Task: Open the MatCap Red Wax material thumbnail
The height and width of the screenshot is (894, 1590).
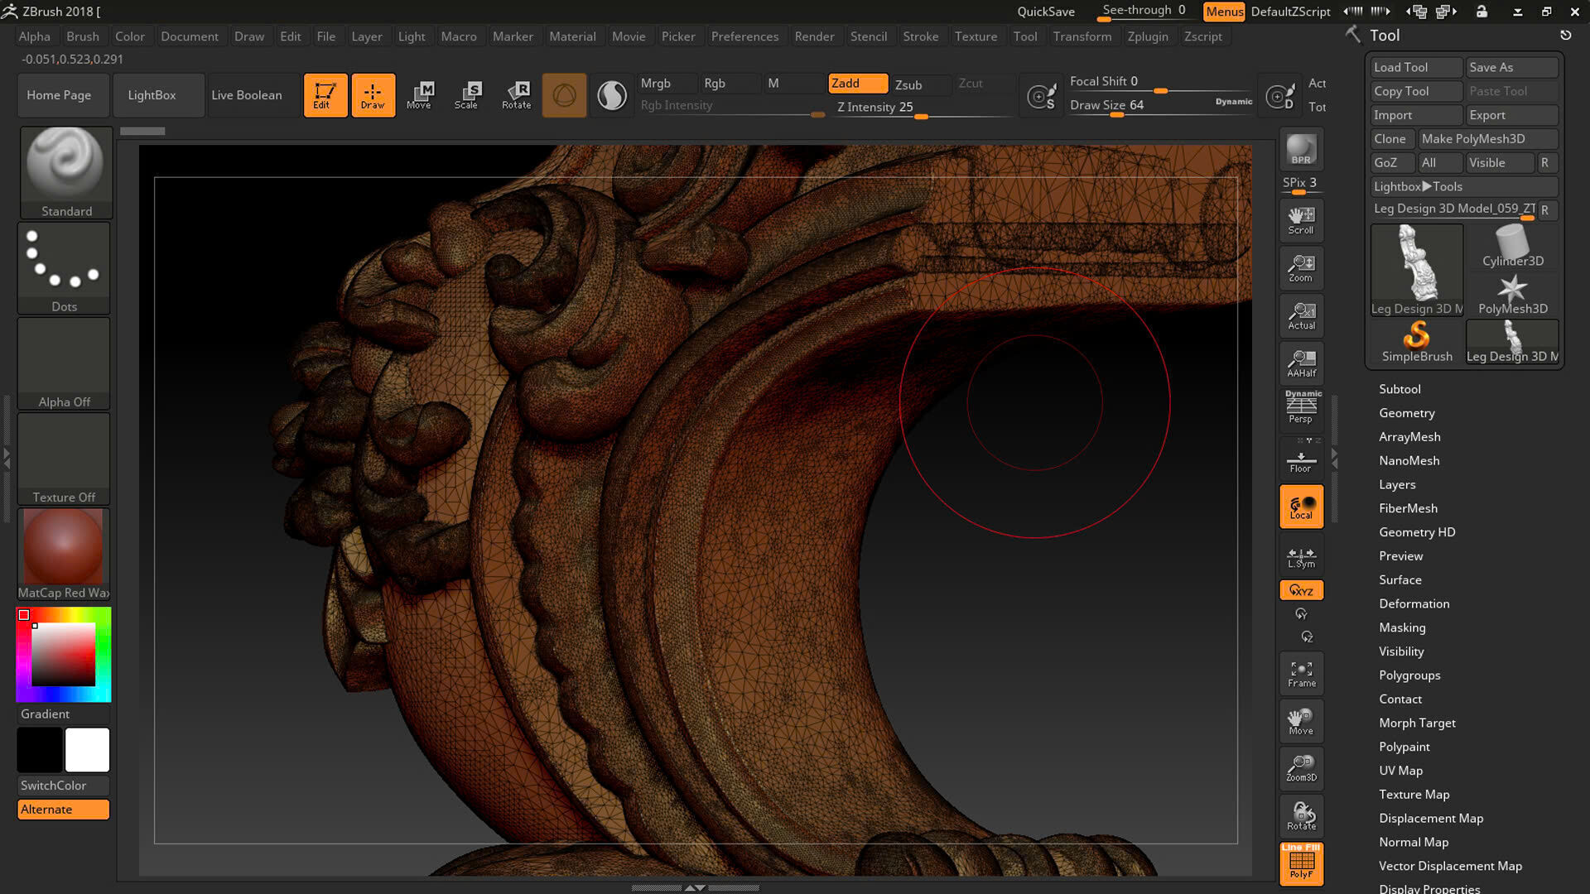Action: [x=64, y=548]
